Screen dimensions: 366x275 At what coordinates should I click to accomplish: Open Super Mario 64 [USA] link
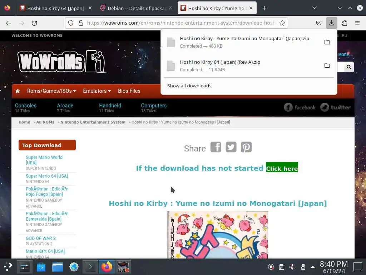coord(47,176)
